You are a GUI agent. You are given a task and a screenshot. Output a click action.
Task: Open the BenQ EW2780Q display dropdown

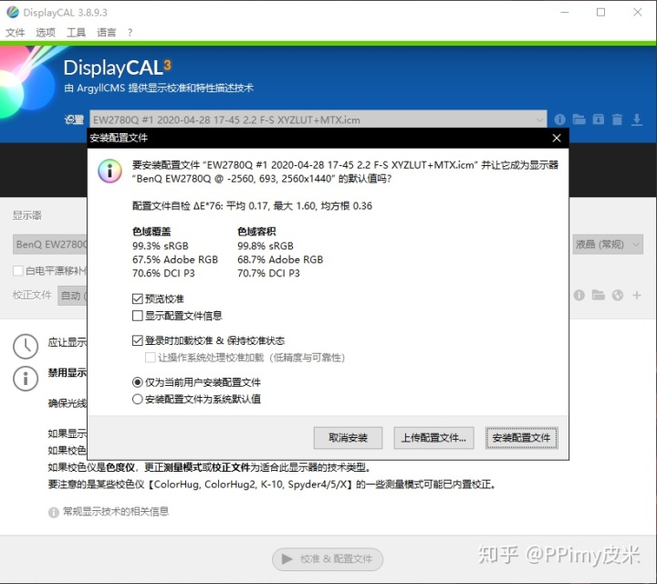[x=50, y=245]
